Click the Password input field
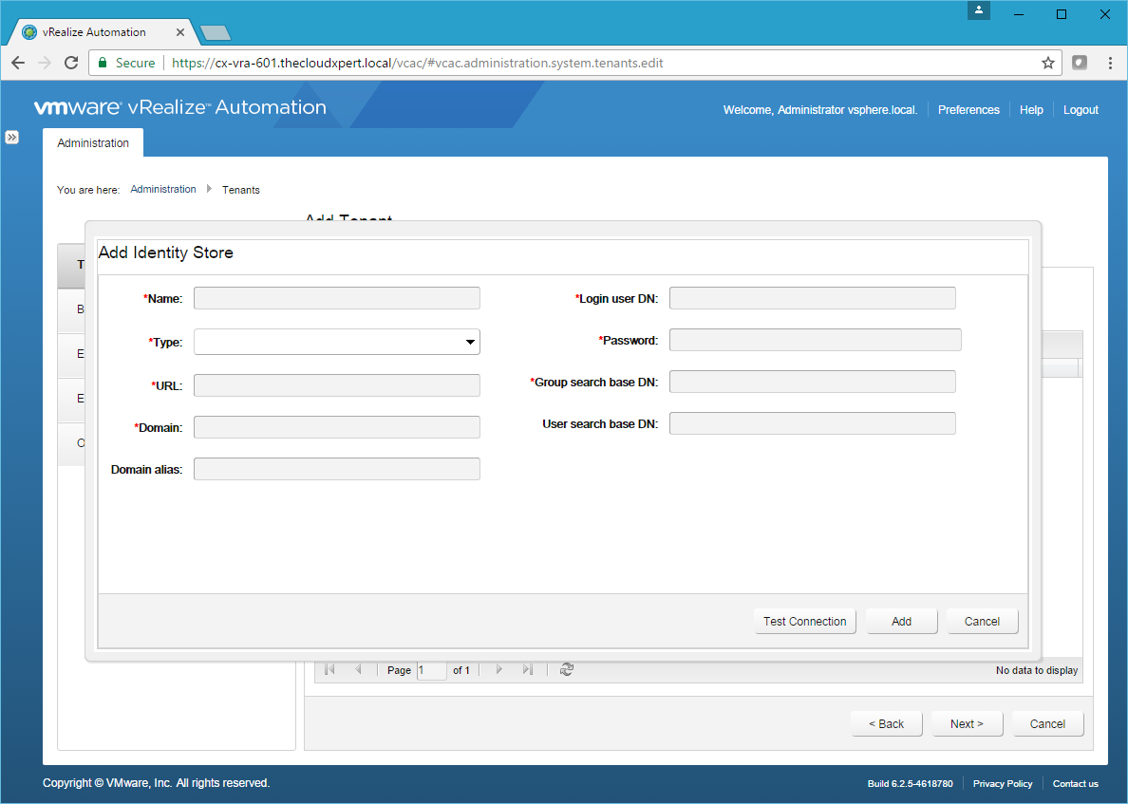 815,340
